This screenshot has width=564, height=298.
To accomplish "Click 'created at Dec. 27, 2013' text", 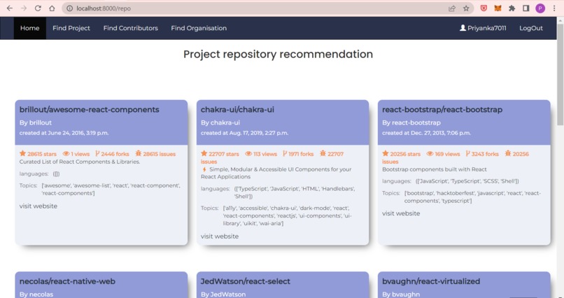I will click(x=426, y=133).
